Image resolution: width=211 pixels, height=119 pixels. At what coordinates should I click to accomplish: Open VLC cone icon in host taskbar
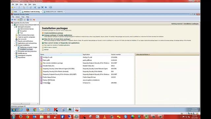click(x=105, y=117)
